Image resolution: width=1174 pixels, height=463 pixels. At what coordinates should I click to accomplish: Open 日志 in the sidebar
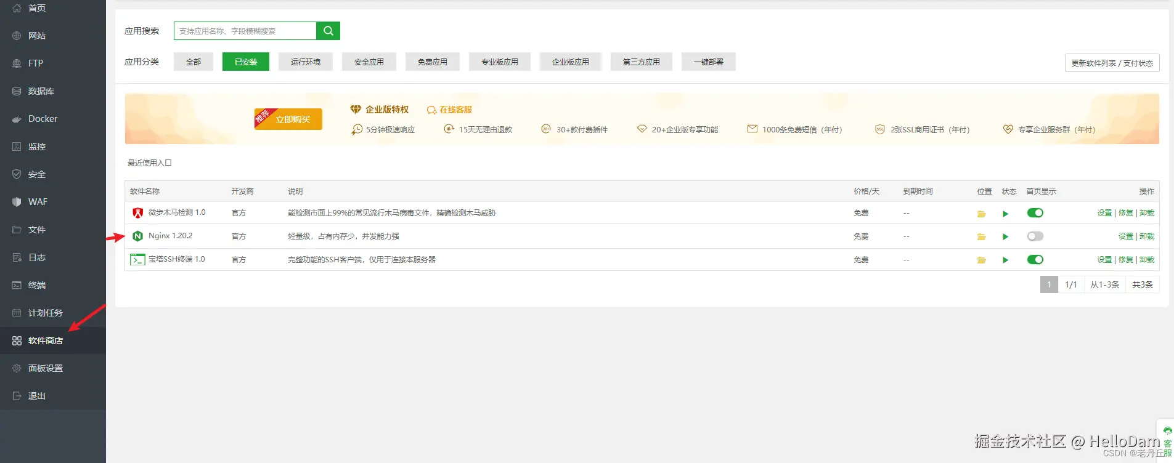click(53, 257)
